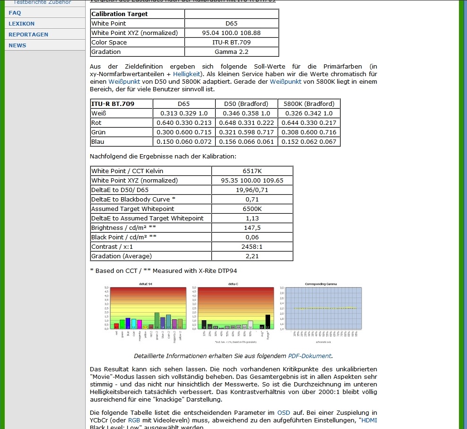Click the RGB link in the paragraph
The image size is (467, 429).
tap(134, 420)
